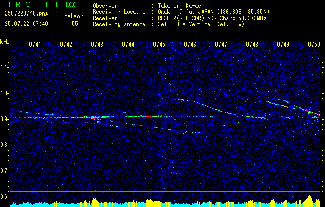Click the filename 2507220740.png
Screen dimensions: 325x207
tap(26, 14)
